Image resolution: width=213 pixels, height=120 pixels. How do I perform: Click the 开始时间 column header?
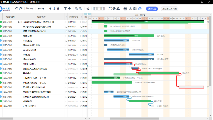(x=74, y=17)
